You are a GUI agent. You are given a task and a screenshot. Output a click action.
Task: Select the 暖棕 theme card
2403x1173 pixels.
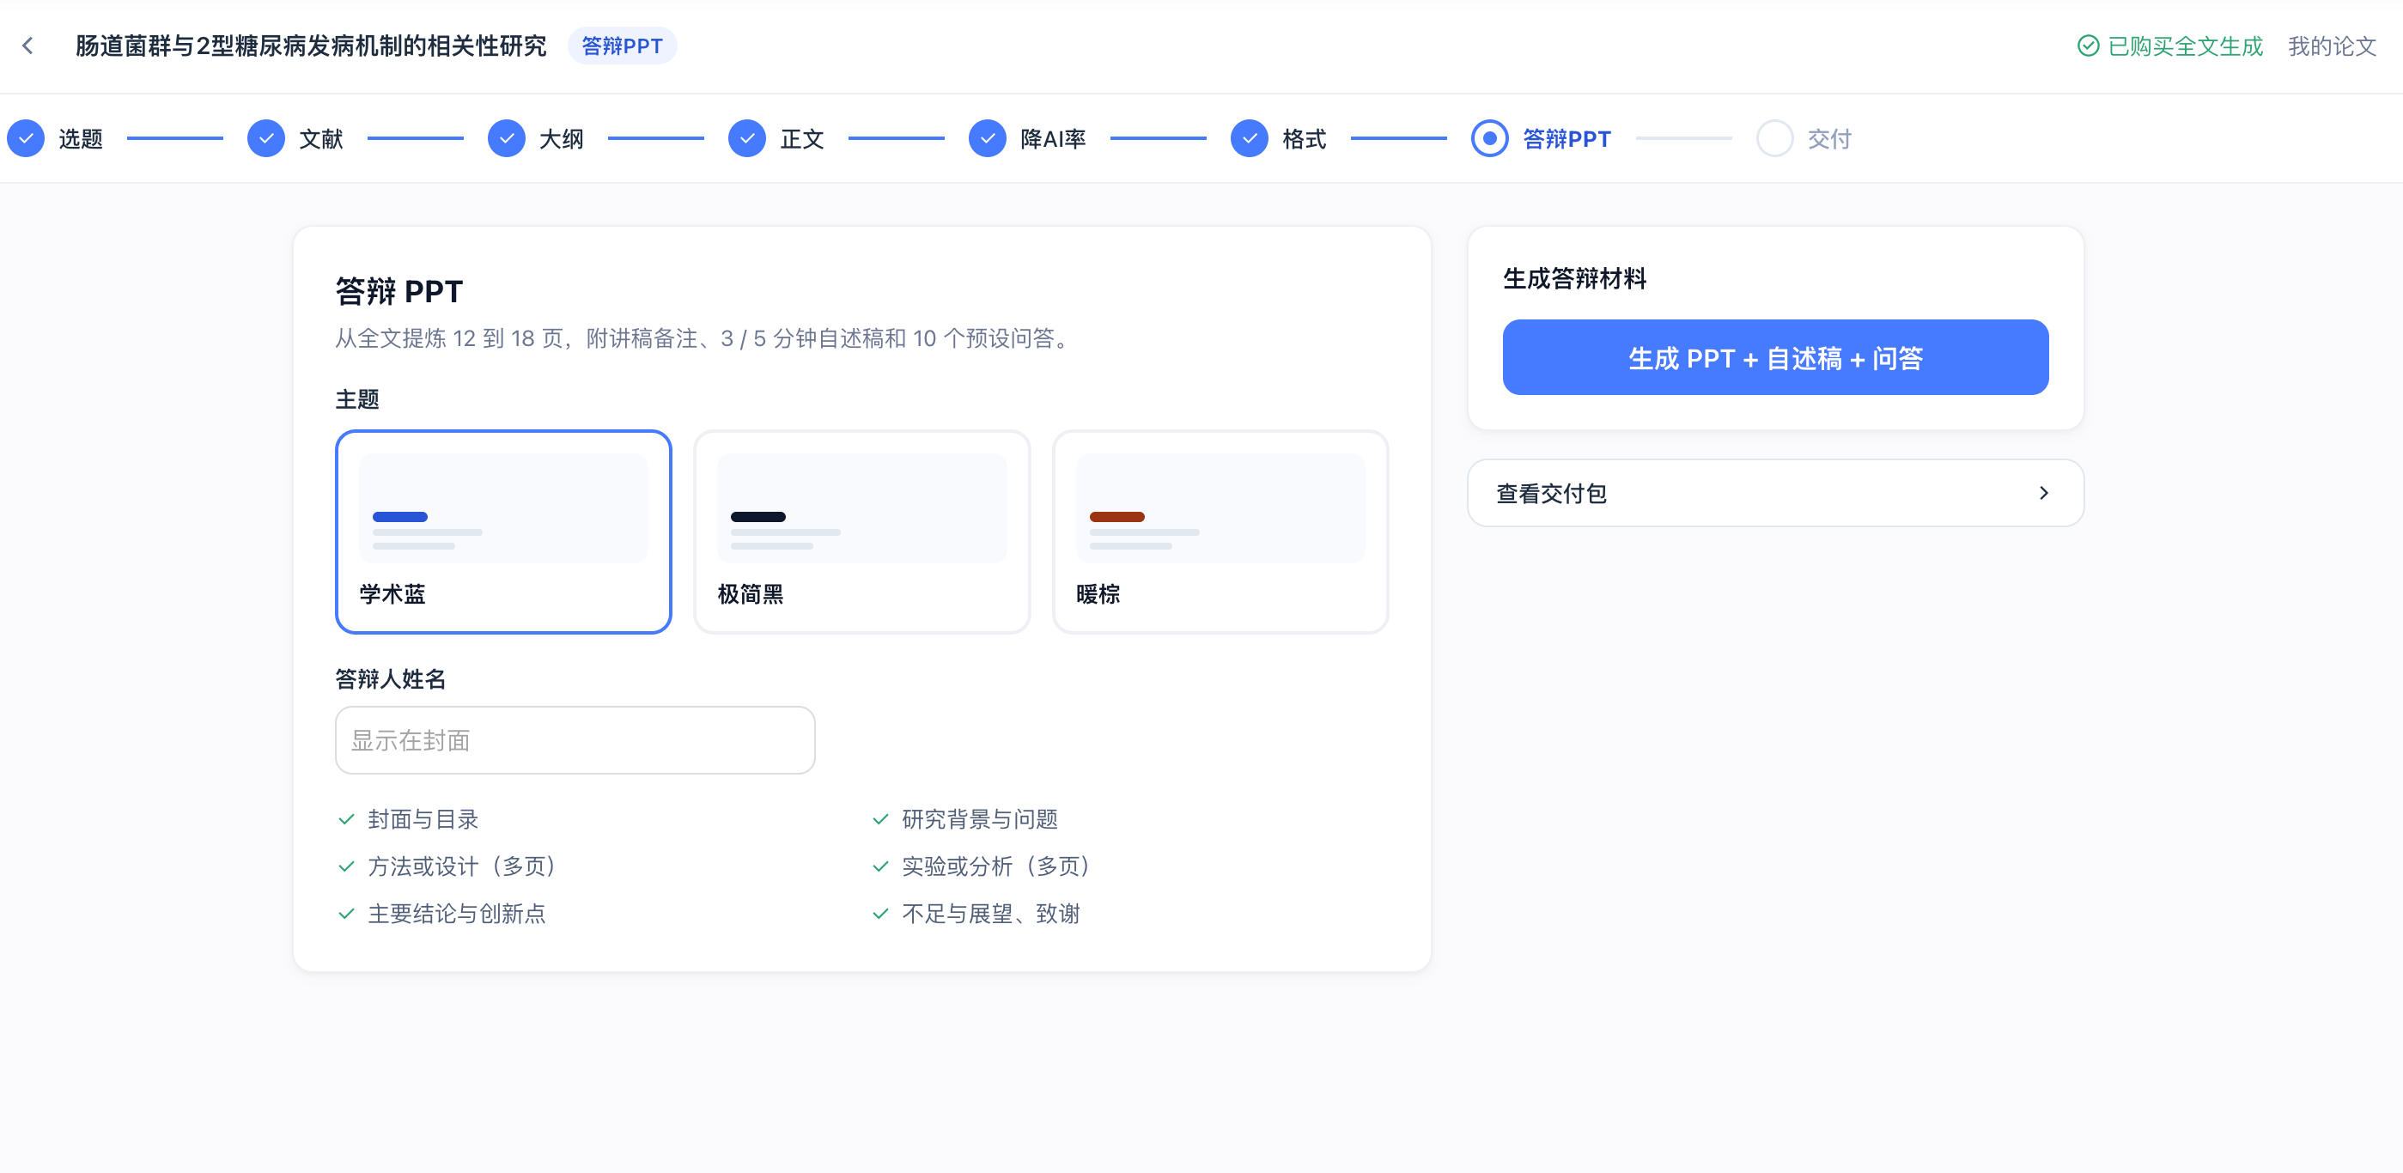coord(1220,532)
